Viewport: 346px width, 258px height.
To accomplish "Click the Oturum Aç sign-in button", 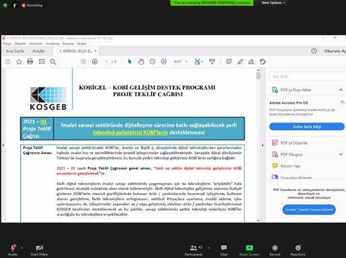I will tap(335, 51).
